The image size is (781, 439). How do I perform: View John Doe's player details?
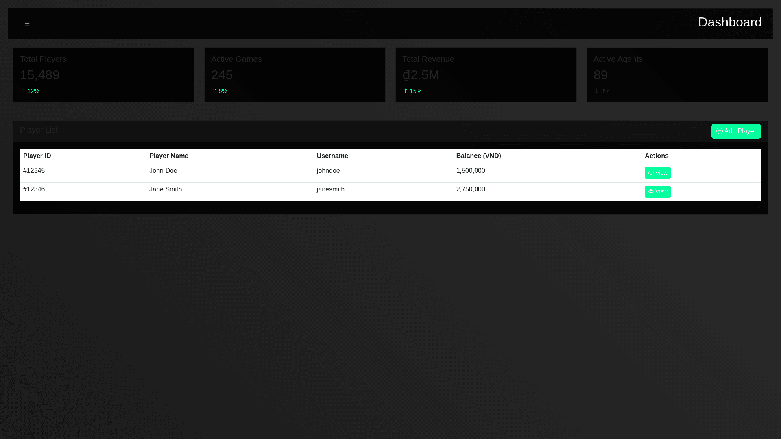pyautogui.click(x=657, y=173)
